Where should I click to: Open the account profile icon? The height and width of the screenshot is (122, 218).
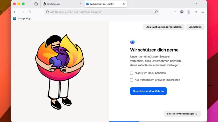pyautogui.click(x=182, y=12)
